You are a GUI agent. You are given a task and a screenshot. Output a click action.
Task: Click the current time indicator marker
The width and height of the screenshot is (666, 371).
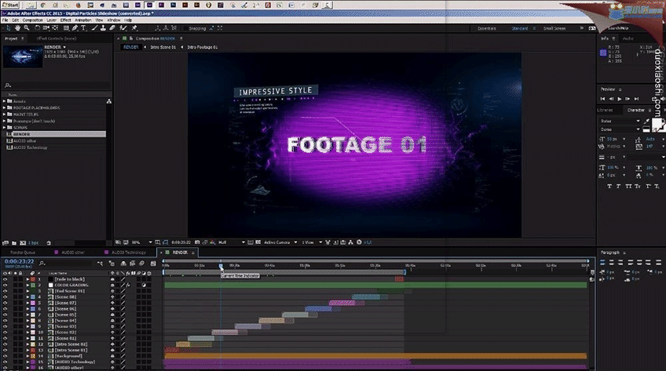pyautogui.click(x=221, y=266)
